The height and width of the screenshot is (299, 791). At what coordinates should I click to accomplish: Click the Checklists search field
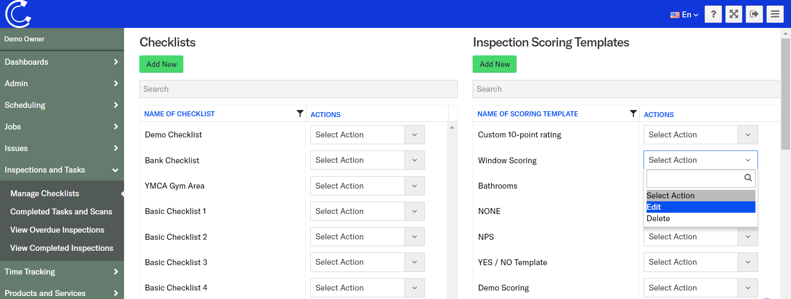[298, 89]
